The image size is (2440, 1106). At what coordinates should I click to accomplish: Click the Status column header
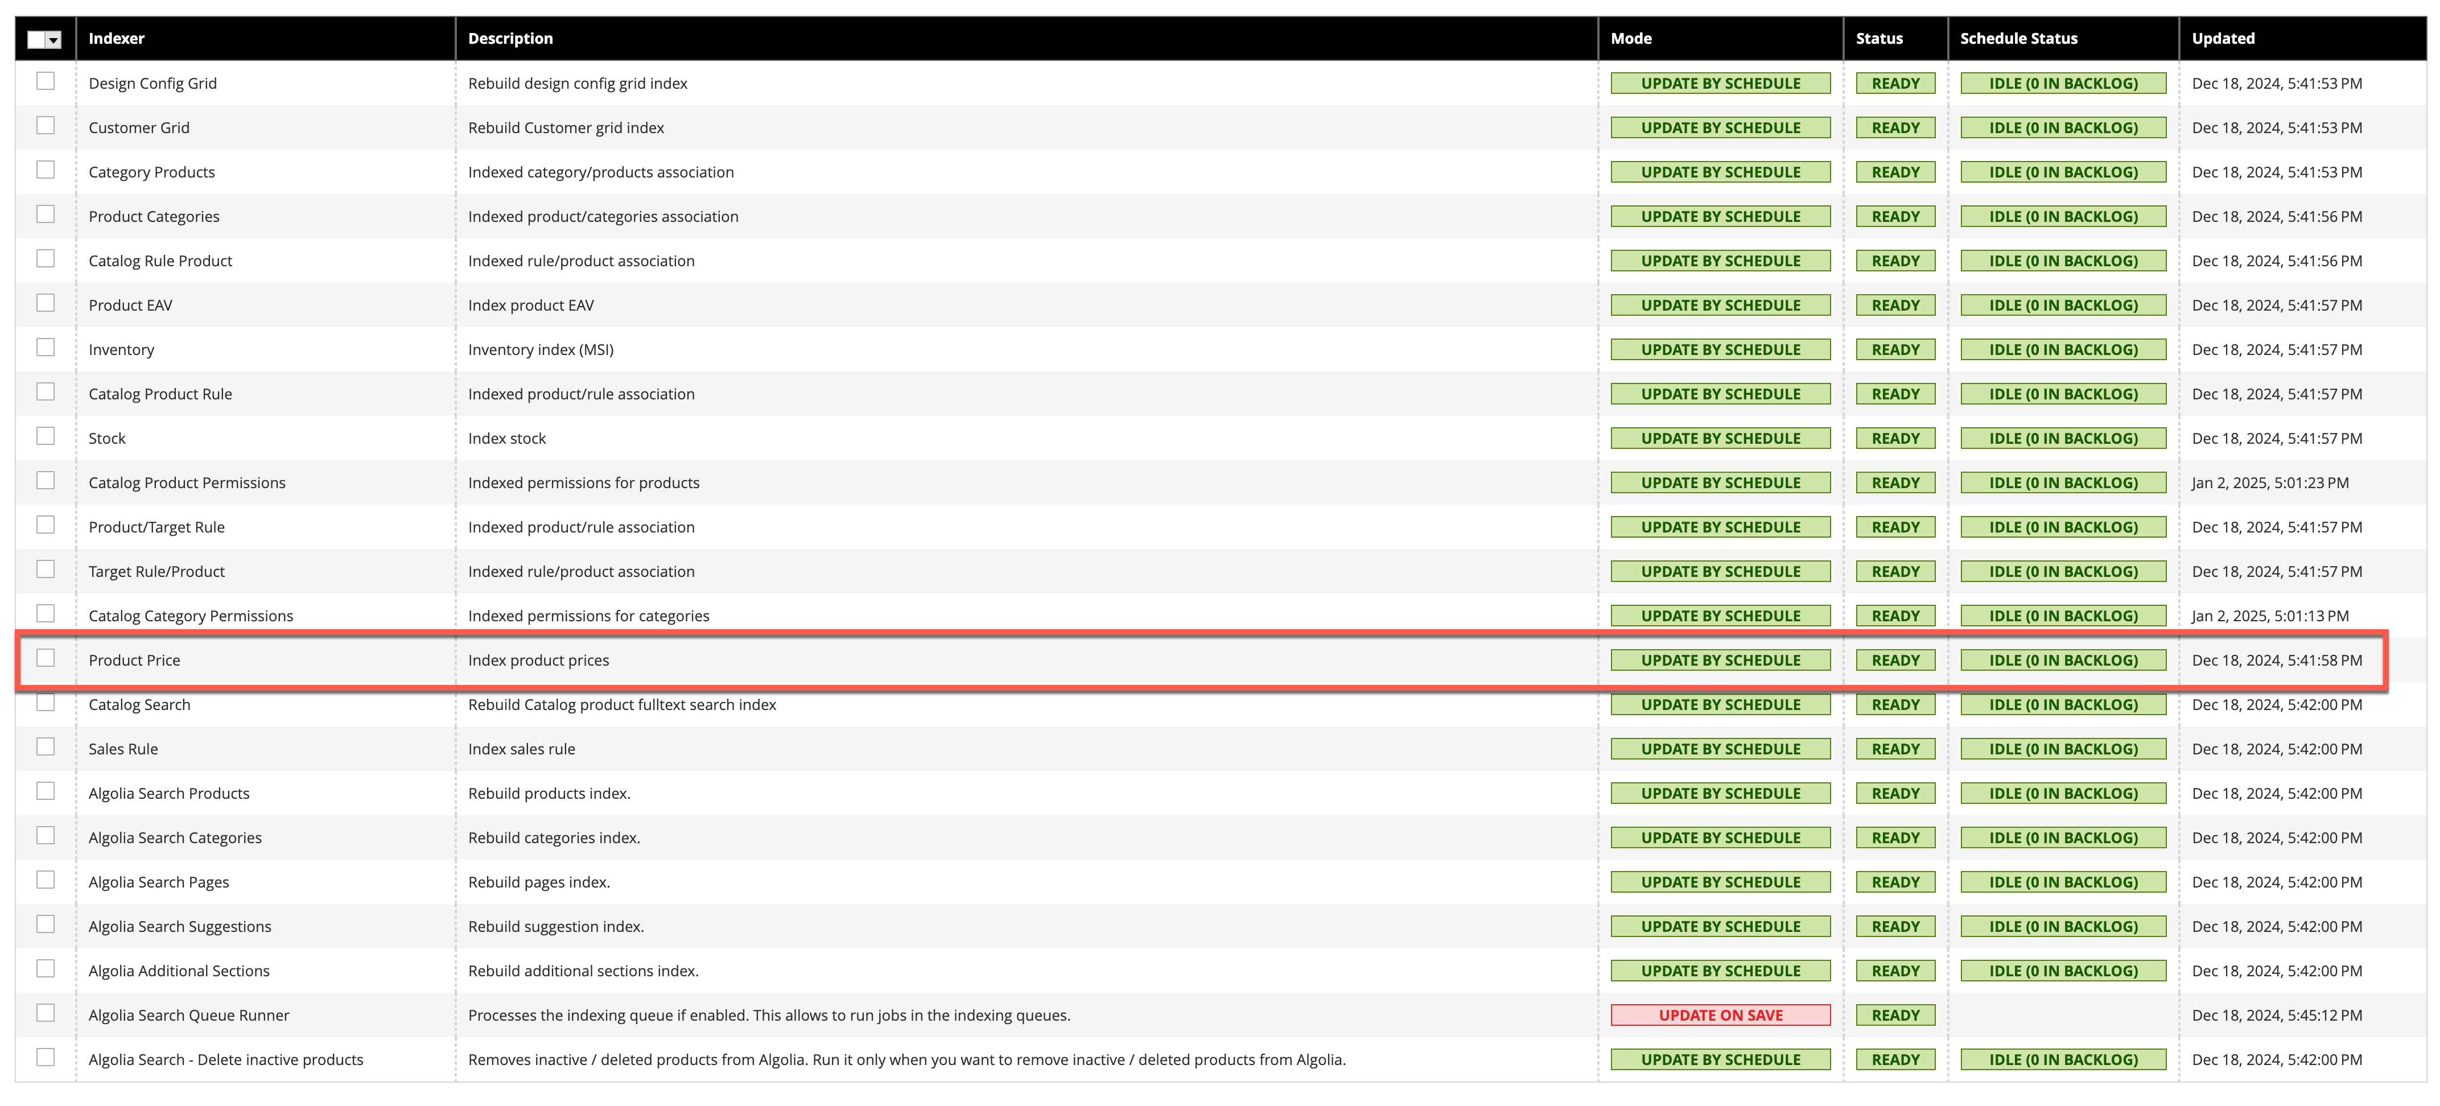1878,38
